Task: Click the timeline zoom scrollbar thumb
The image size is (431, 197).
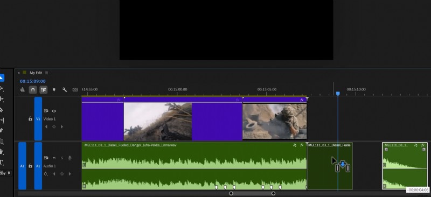Action: (252, 193)
